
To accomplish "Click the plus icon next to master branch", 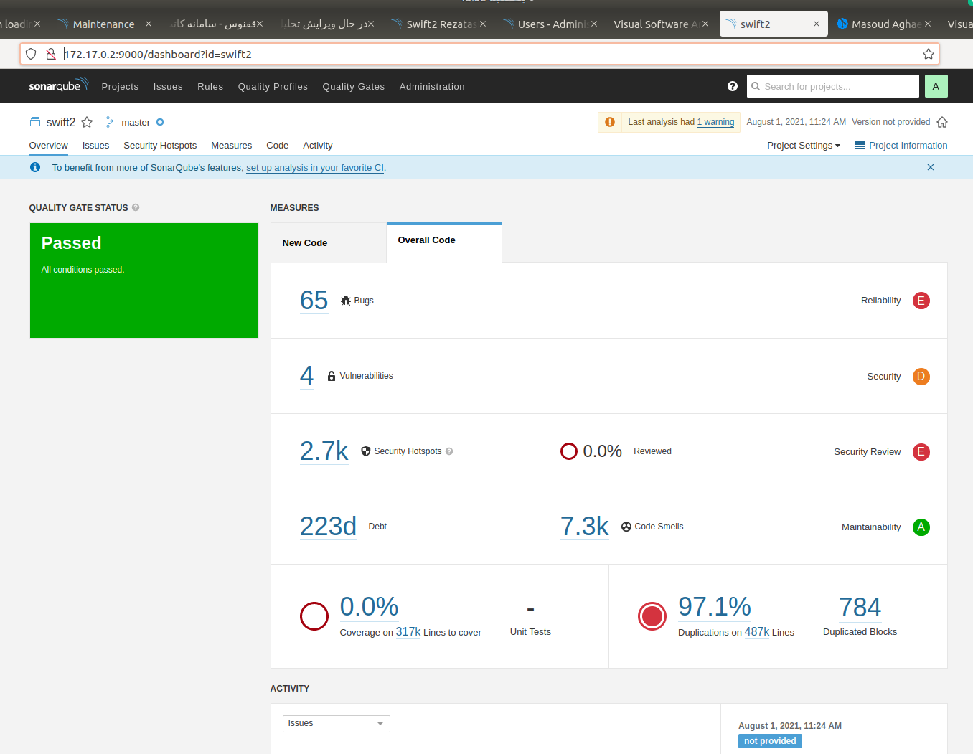I will (x=160, y=122).
